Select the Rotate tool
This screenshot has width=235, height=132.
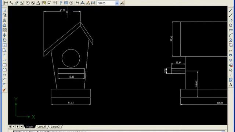click(4, 40)
